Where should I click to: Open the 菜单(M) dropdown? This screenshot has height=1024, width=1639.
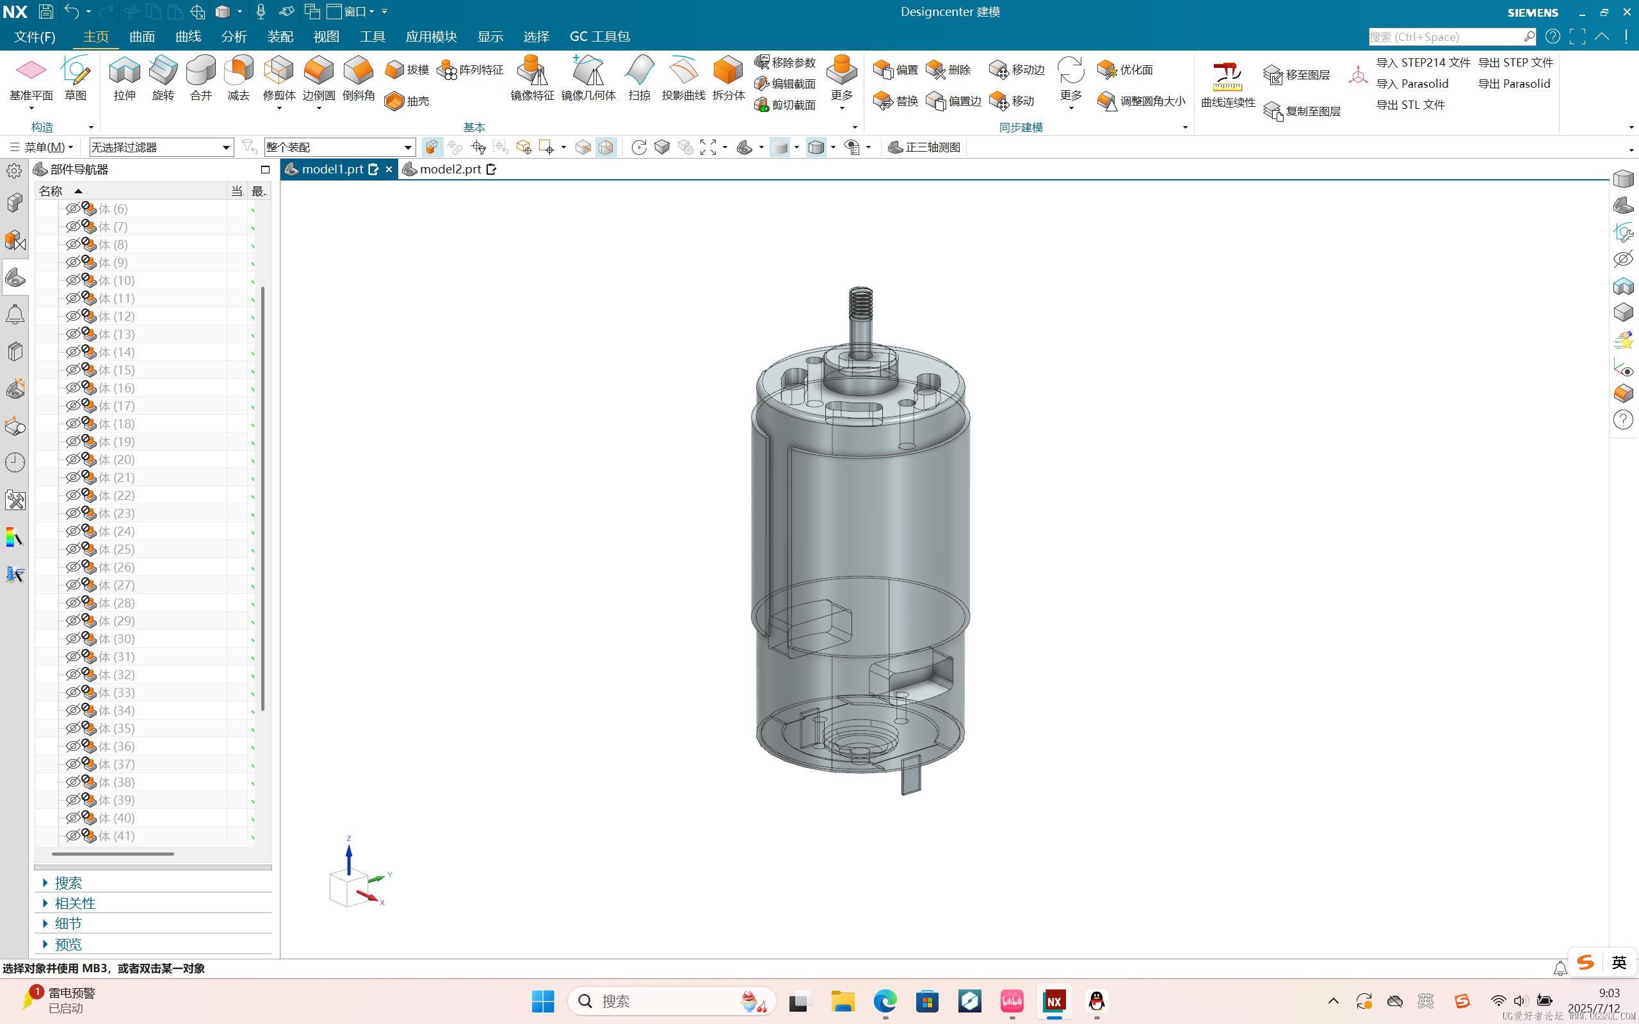(x=42, y=147)
